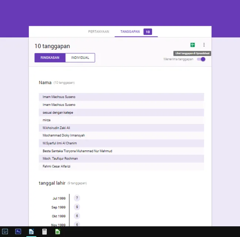Show the RINGKASAN summary view
Screen dimensions: 240x237
pos(50,58)
